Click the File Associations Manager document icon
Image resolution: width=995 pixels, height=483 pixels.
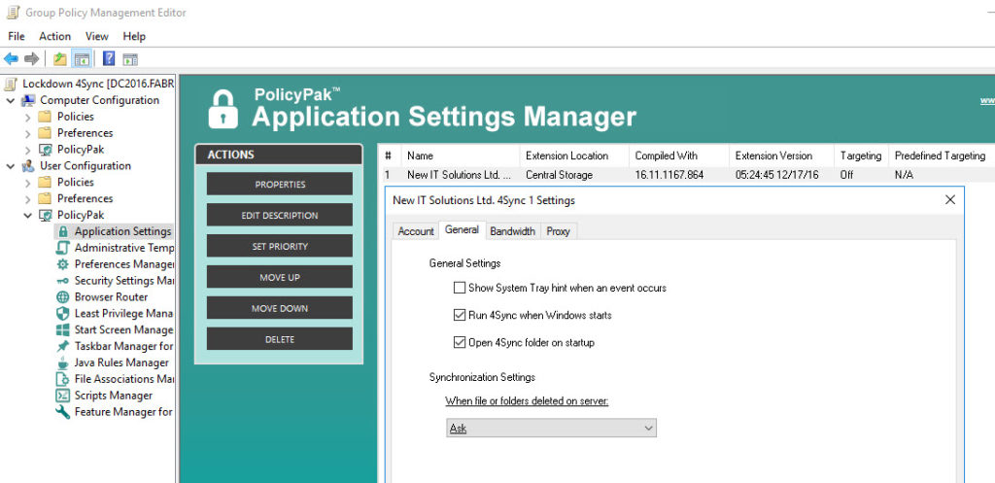tap(62, 380)
